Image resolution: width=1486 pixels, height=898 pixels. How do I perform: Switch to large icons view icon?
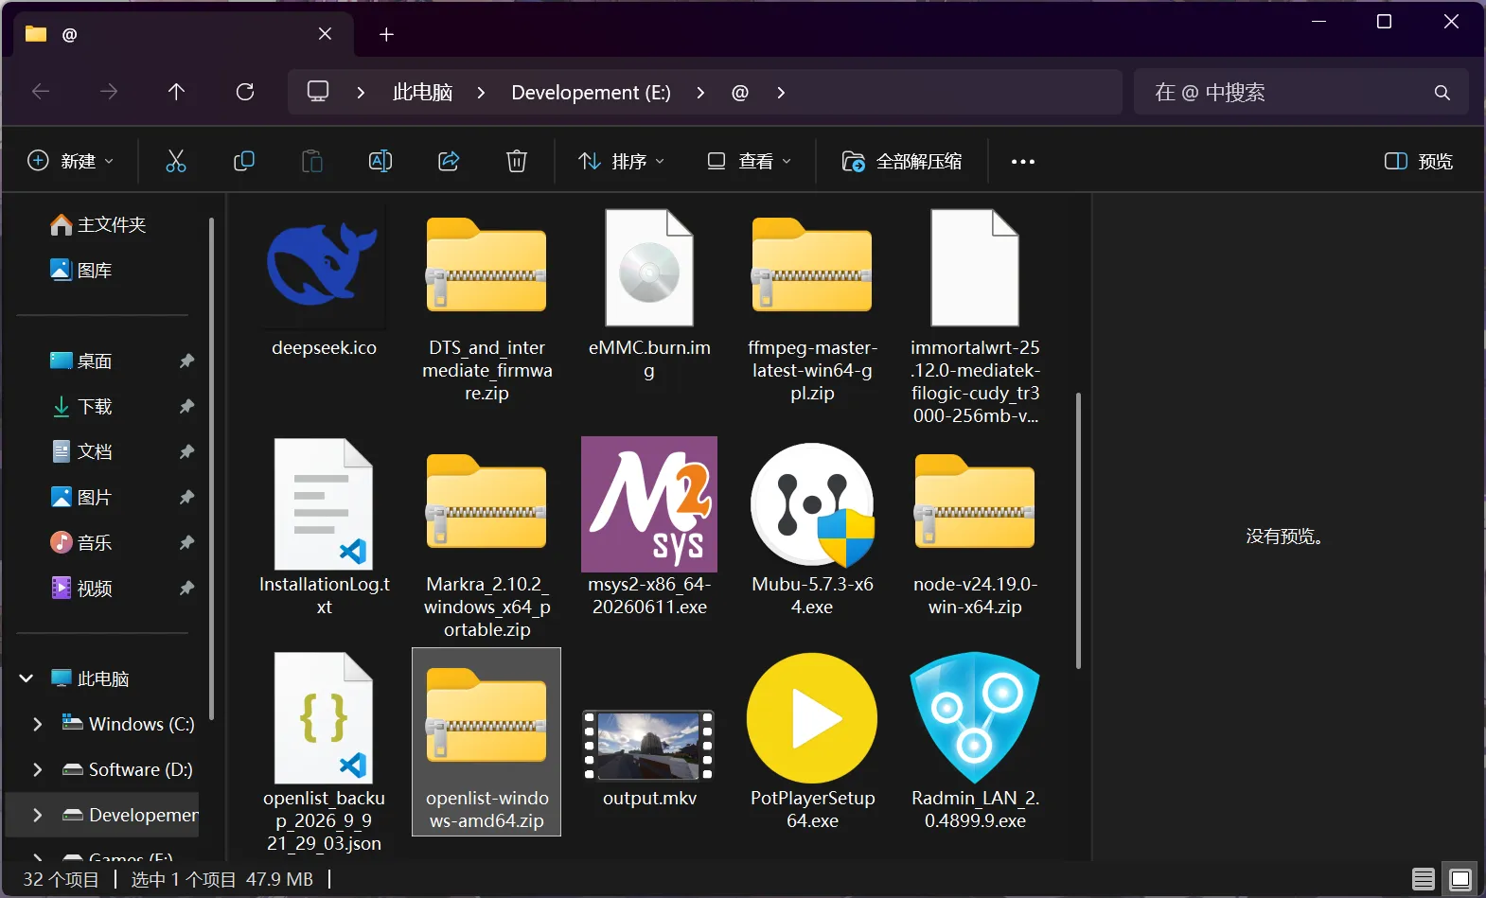[x=1460, y=879]
